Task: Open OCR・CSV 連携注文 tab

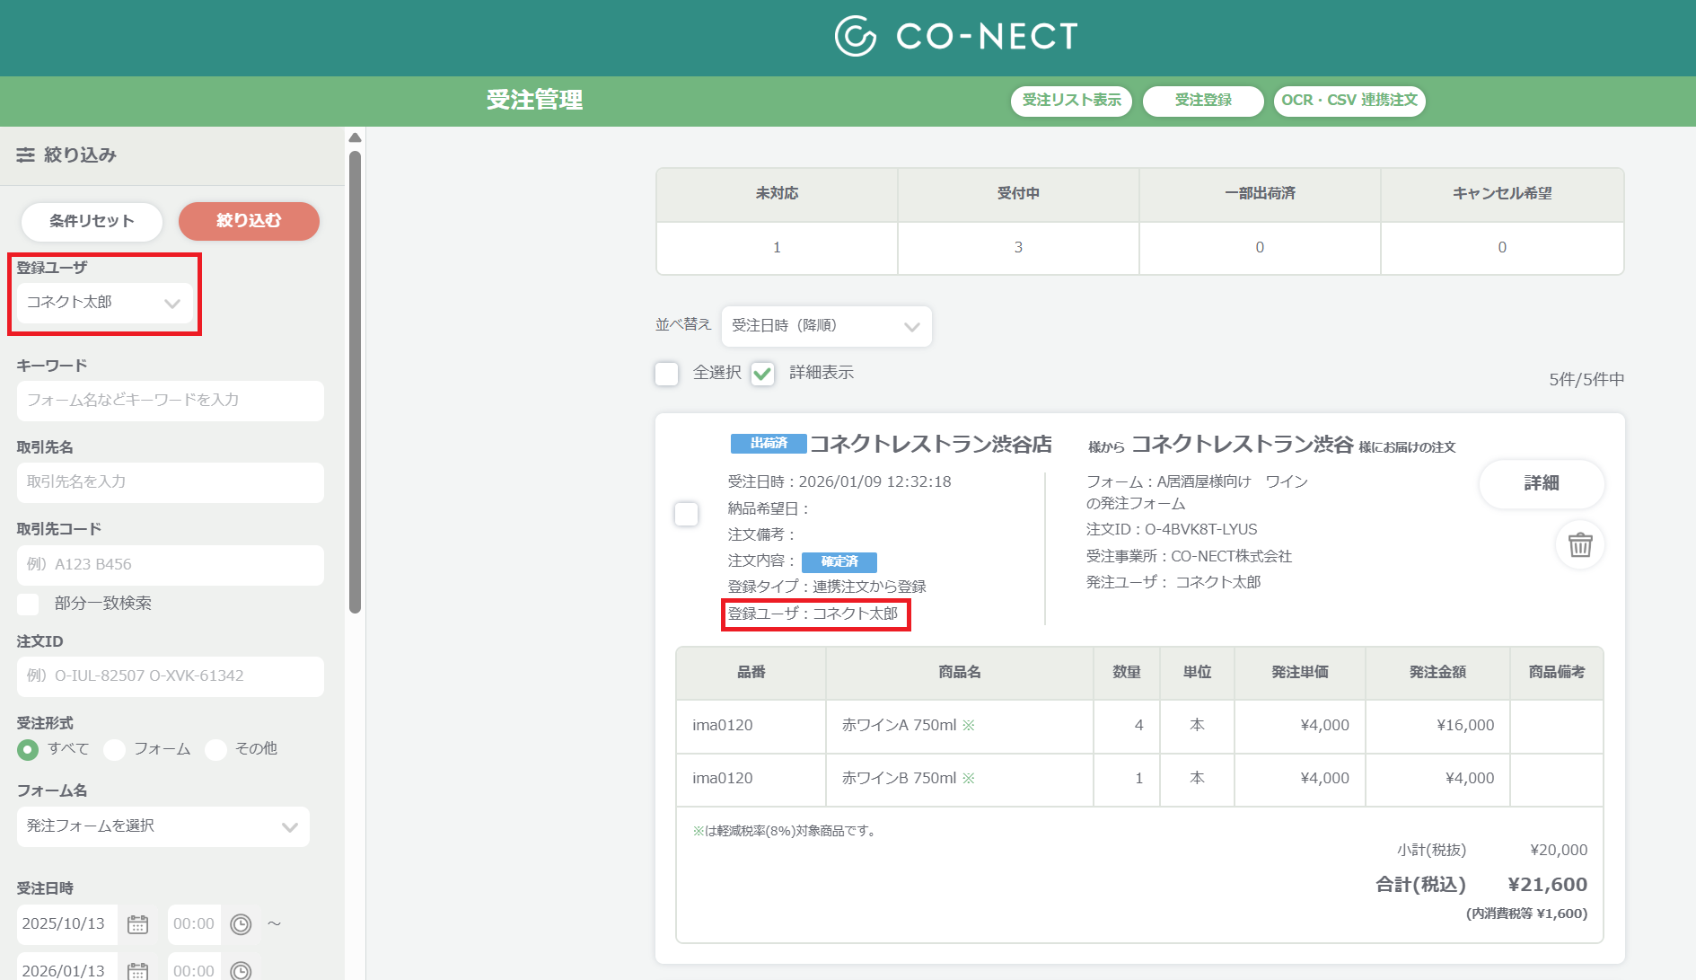Action: click(x=1349, y=101)
